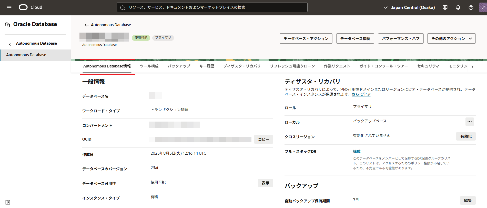Viewport: 487px width, 208px height.
Task: Click the 23ai database version value
Action: point(154,168)
